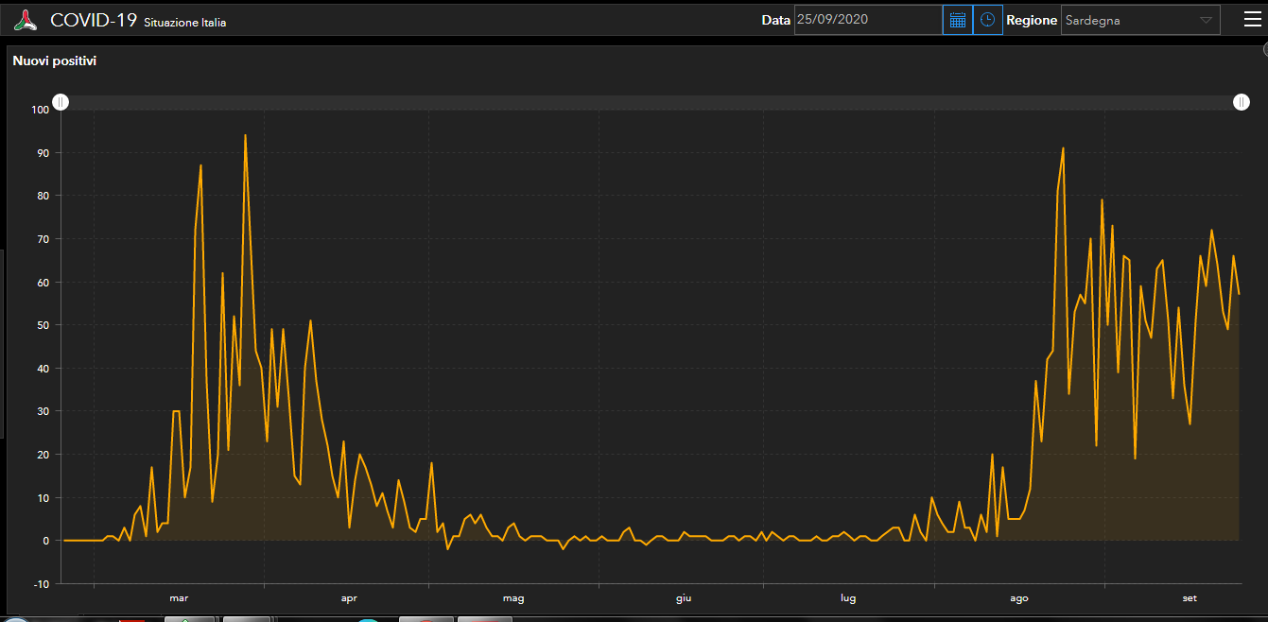Click the middle of the range slider track
The image size is (1268, 622).
click(x=651, y=102)
